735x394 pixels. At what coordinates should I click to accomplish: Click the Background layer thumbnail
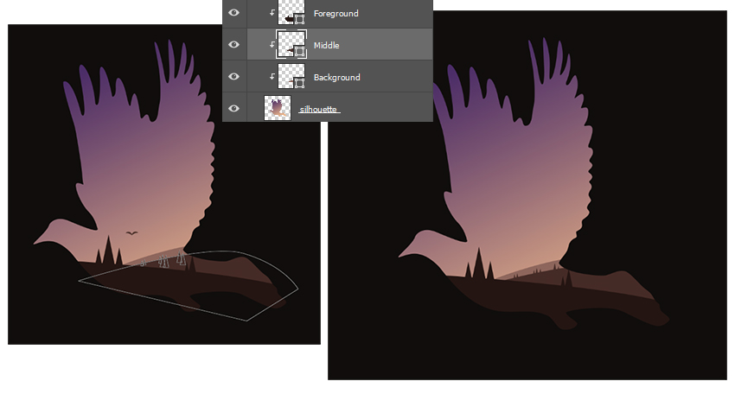[x=289, y=75]
